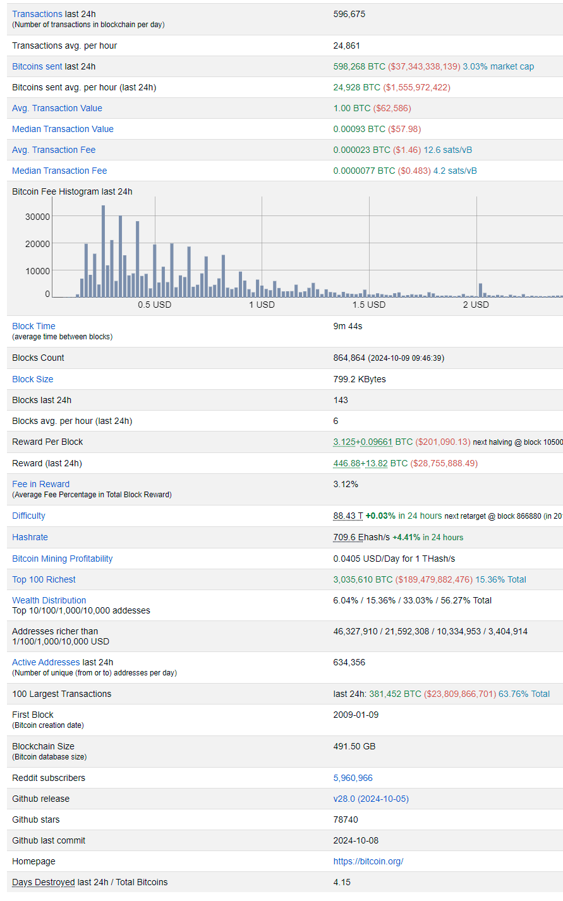Click the 1.00 BTC avg transaction value
563x901 pixels.
click(352, 108)
